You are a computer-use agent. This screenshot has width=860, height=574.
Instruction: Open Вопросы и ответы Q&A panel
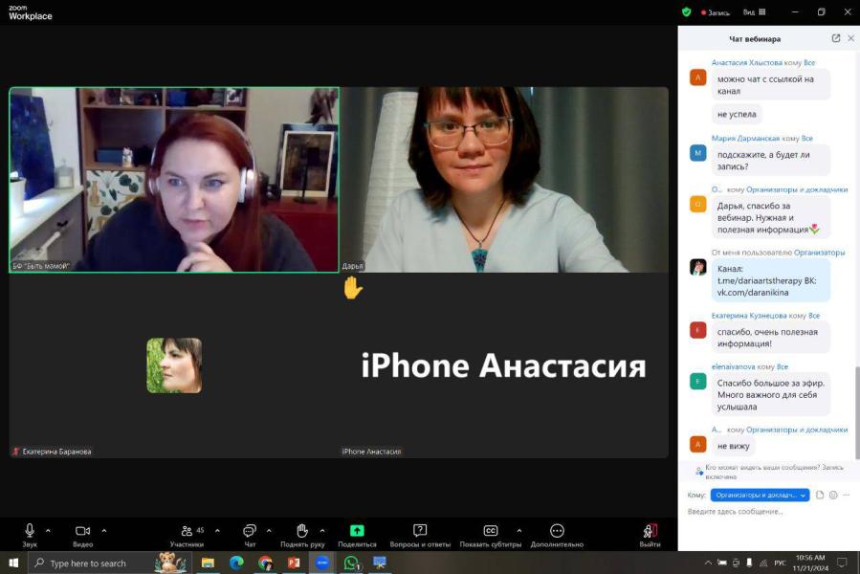(420, 531)
